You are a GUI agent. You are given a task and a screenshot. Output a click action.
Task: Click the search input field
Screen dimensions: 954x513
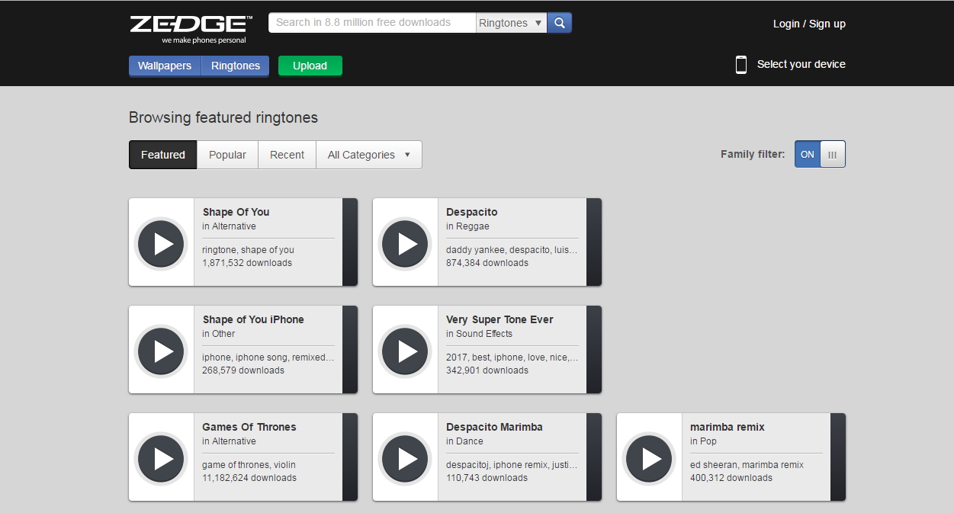372,23
